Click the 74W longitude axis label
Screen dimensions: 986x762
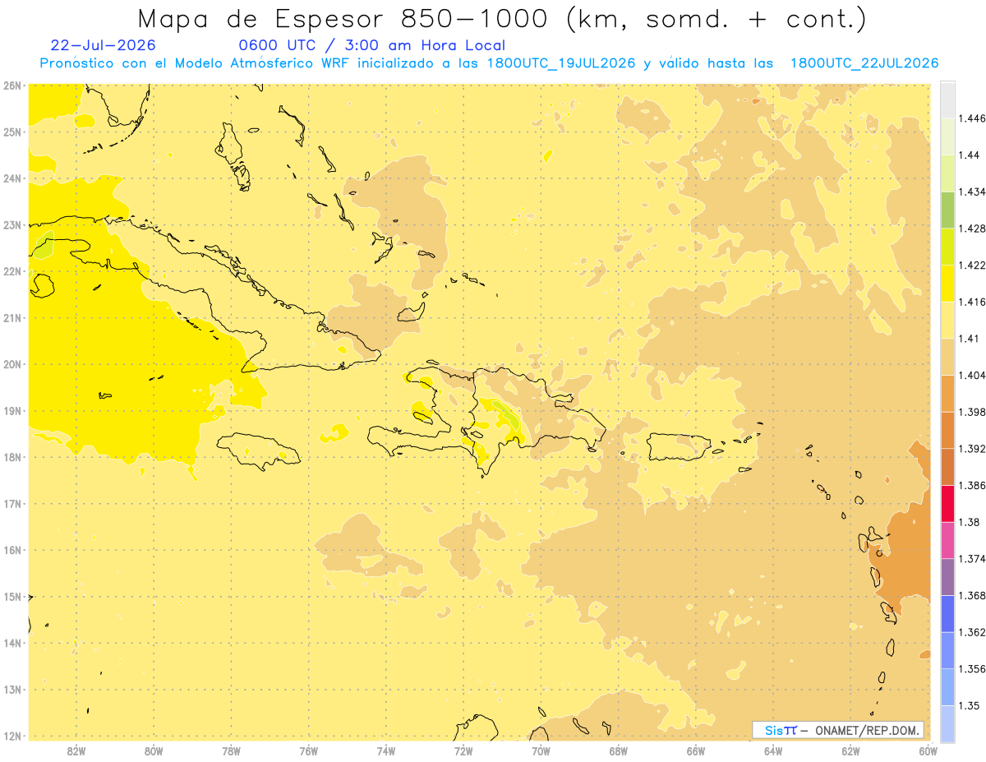pos(386,750)
